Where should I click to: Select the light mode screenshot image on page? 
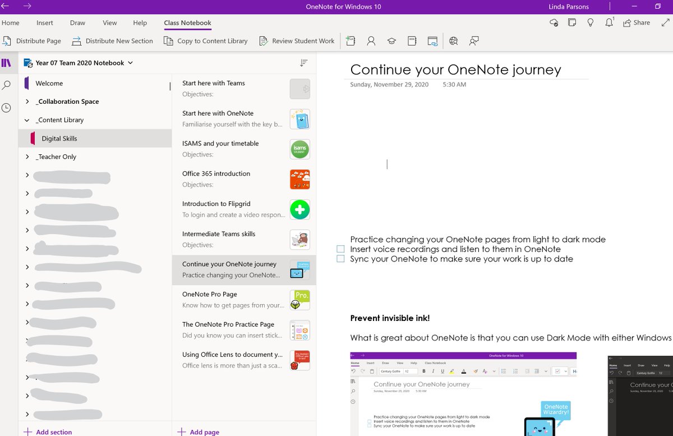coord(463,394)
